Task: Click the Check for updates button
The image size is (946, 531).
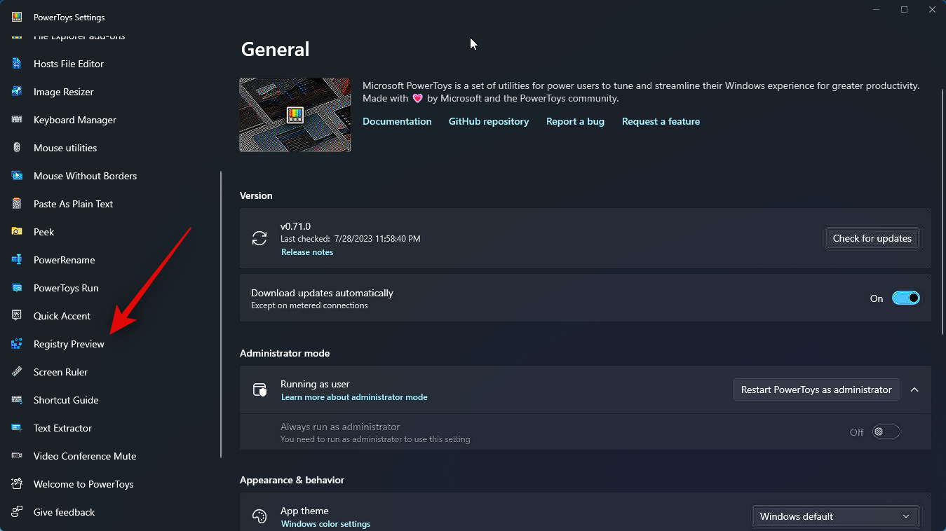Action: [872, 238]
